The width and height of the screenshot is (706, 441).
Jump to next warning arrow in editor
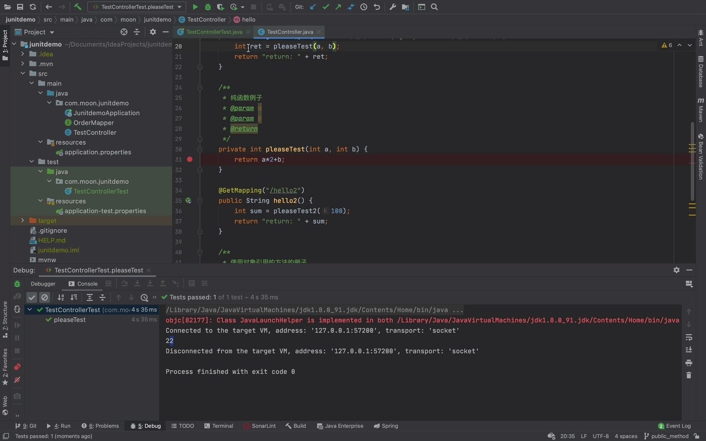690,45
